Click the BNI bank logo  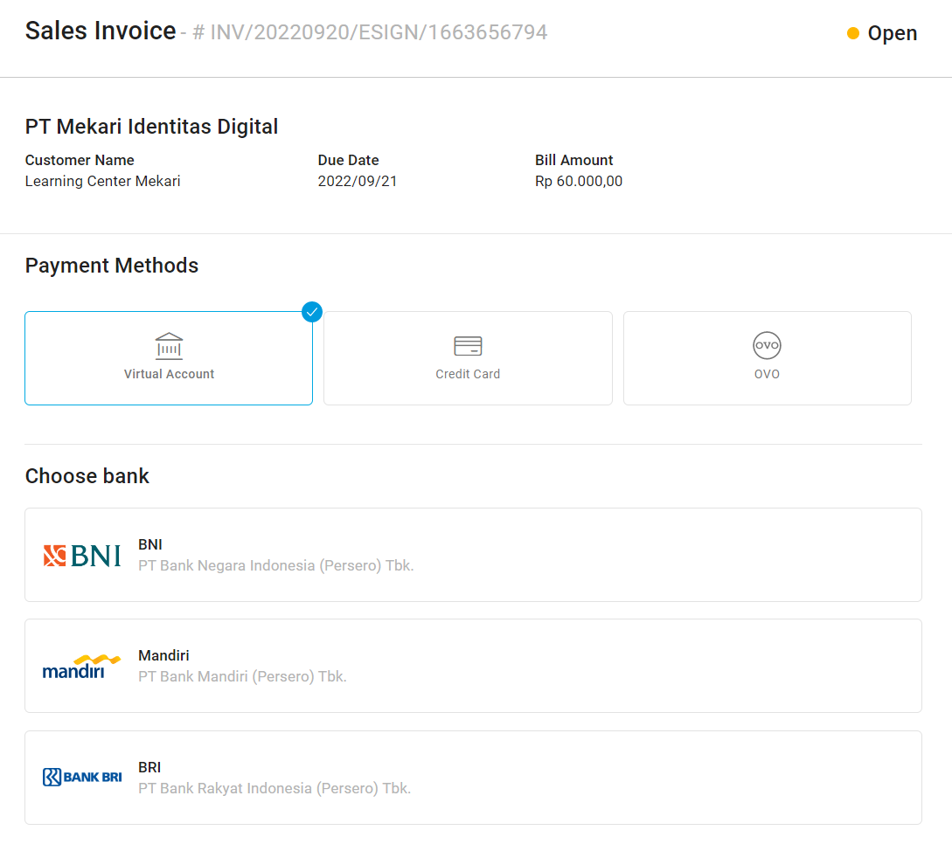[82, 556]
